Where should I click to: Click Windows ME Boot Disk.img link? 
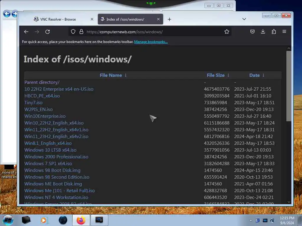pos(53,184)
